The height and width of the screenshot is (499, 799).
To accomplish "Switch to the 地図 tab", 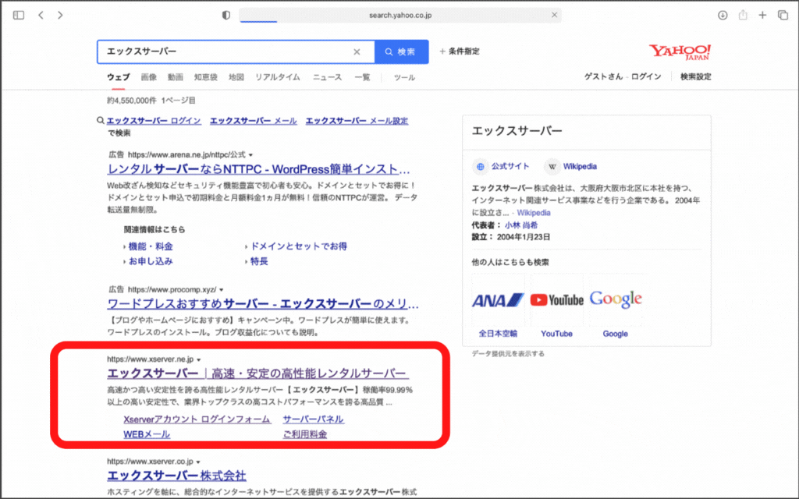I will tap(236, 77).
